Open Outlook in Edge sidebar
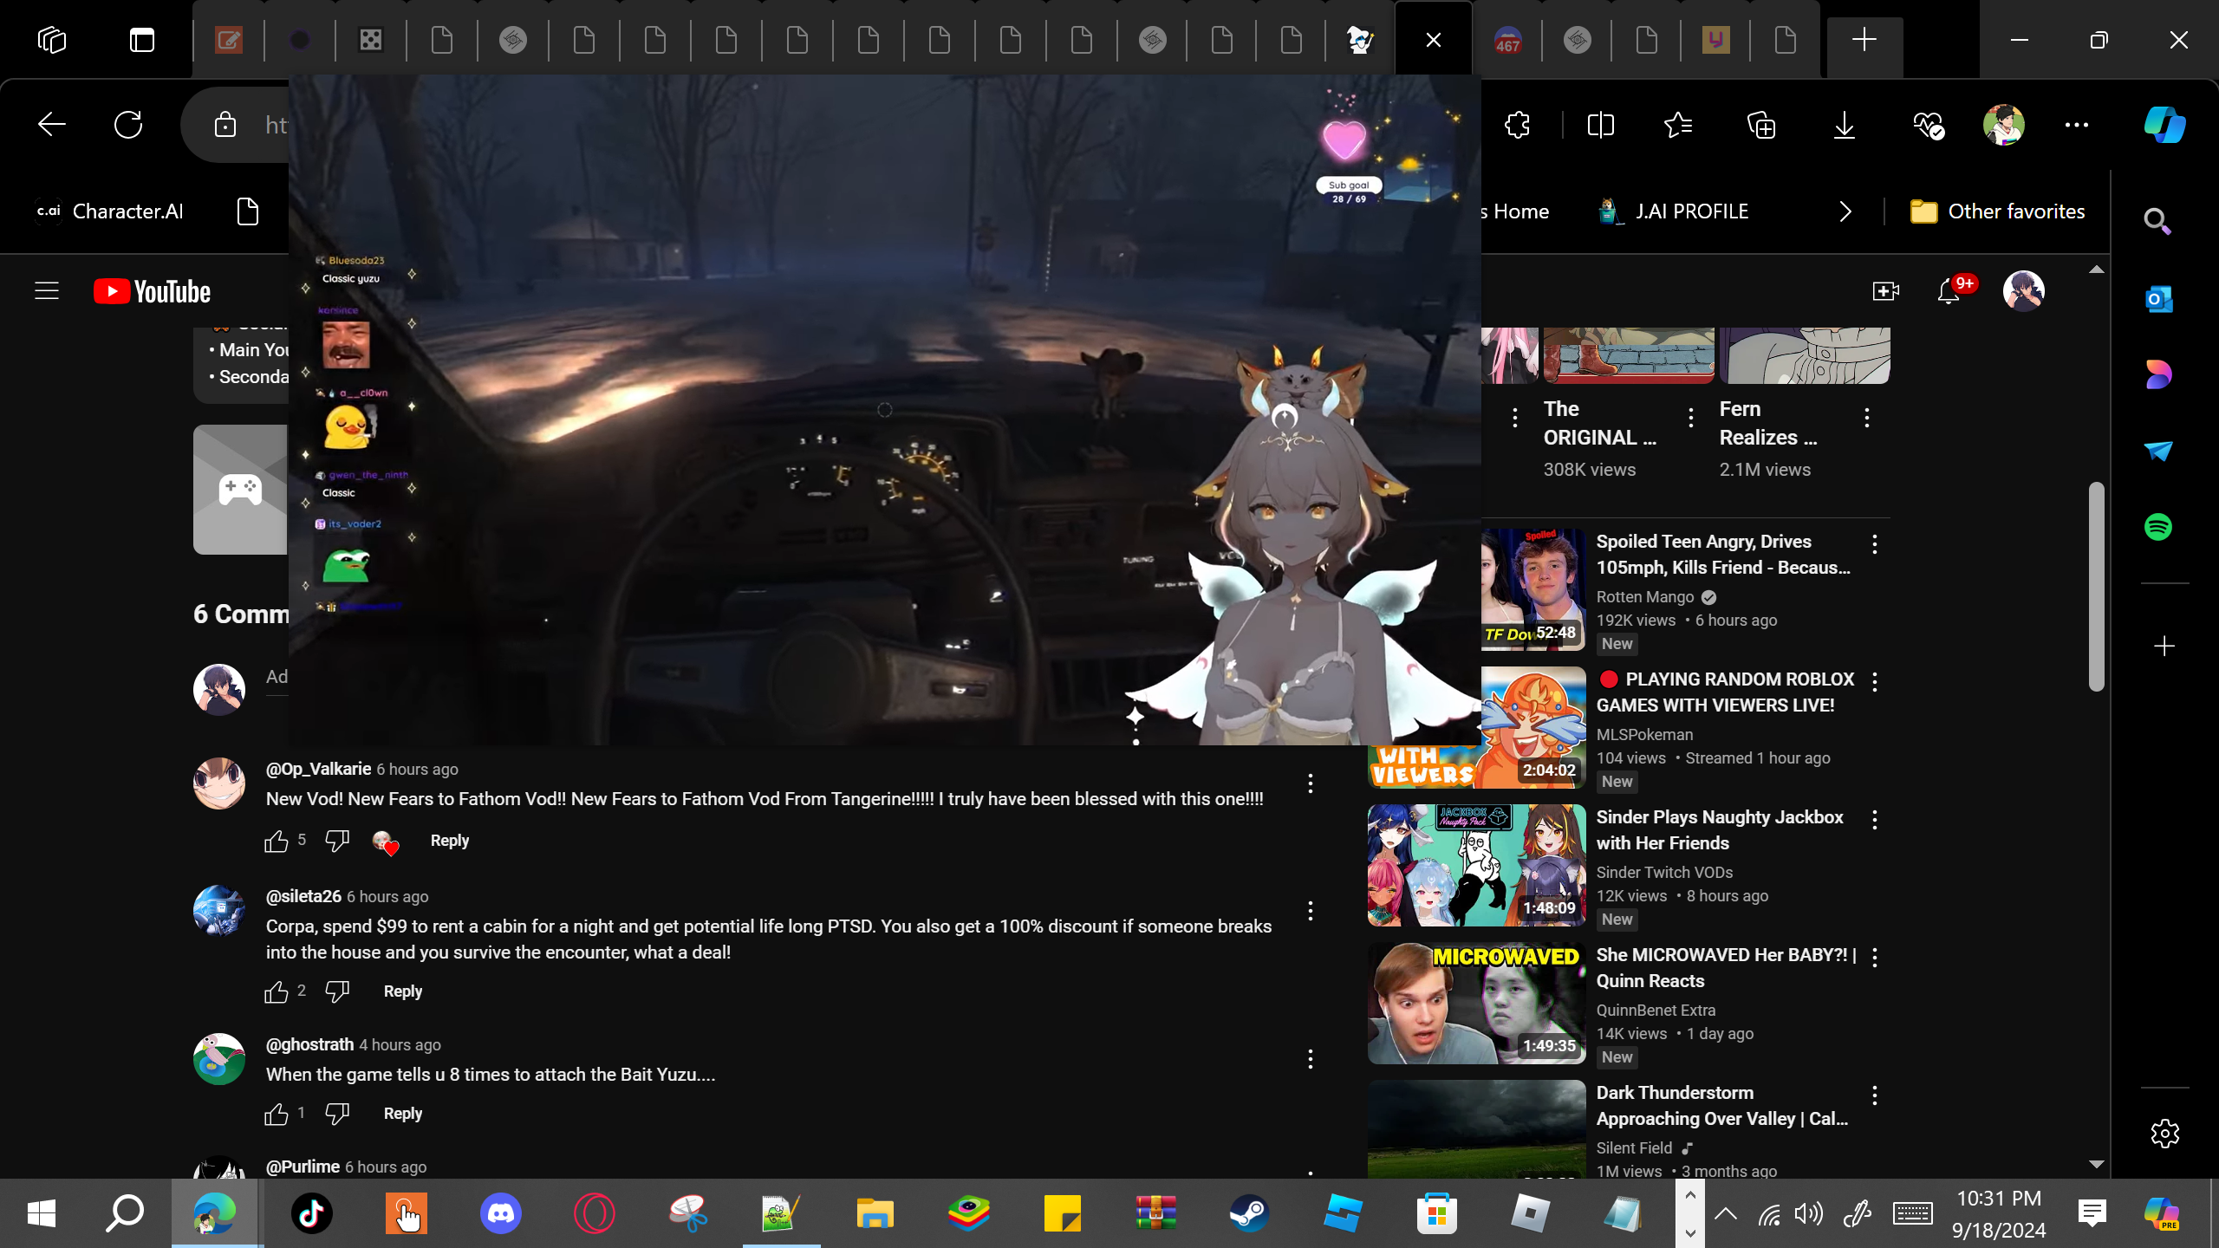2219x1248 pixels. click(x=2158, y=300)
